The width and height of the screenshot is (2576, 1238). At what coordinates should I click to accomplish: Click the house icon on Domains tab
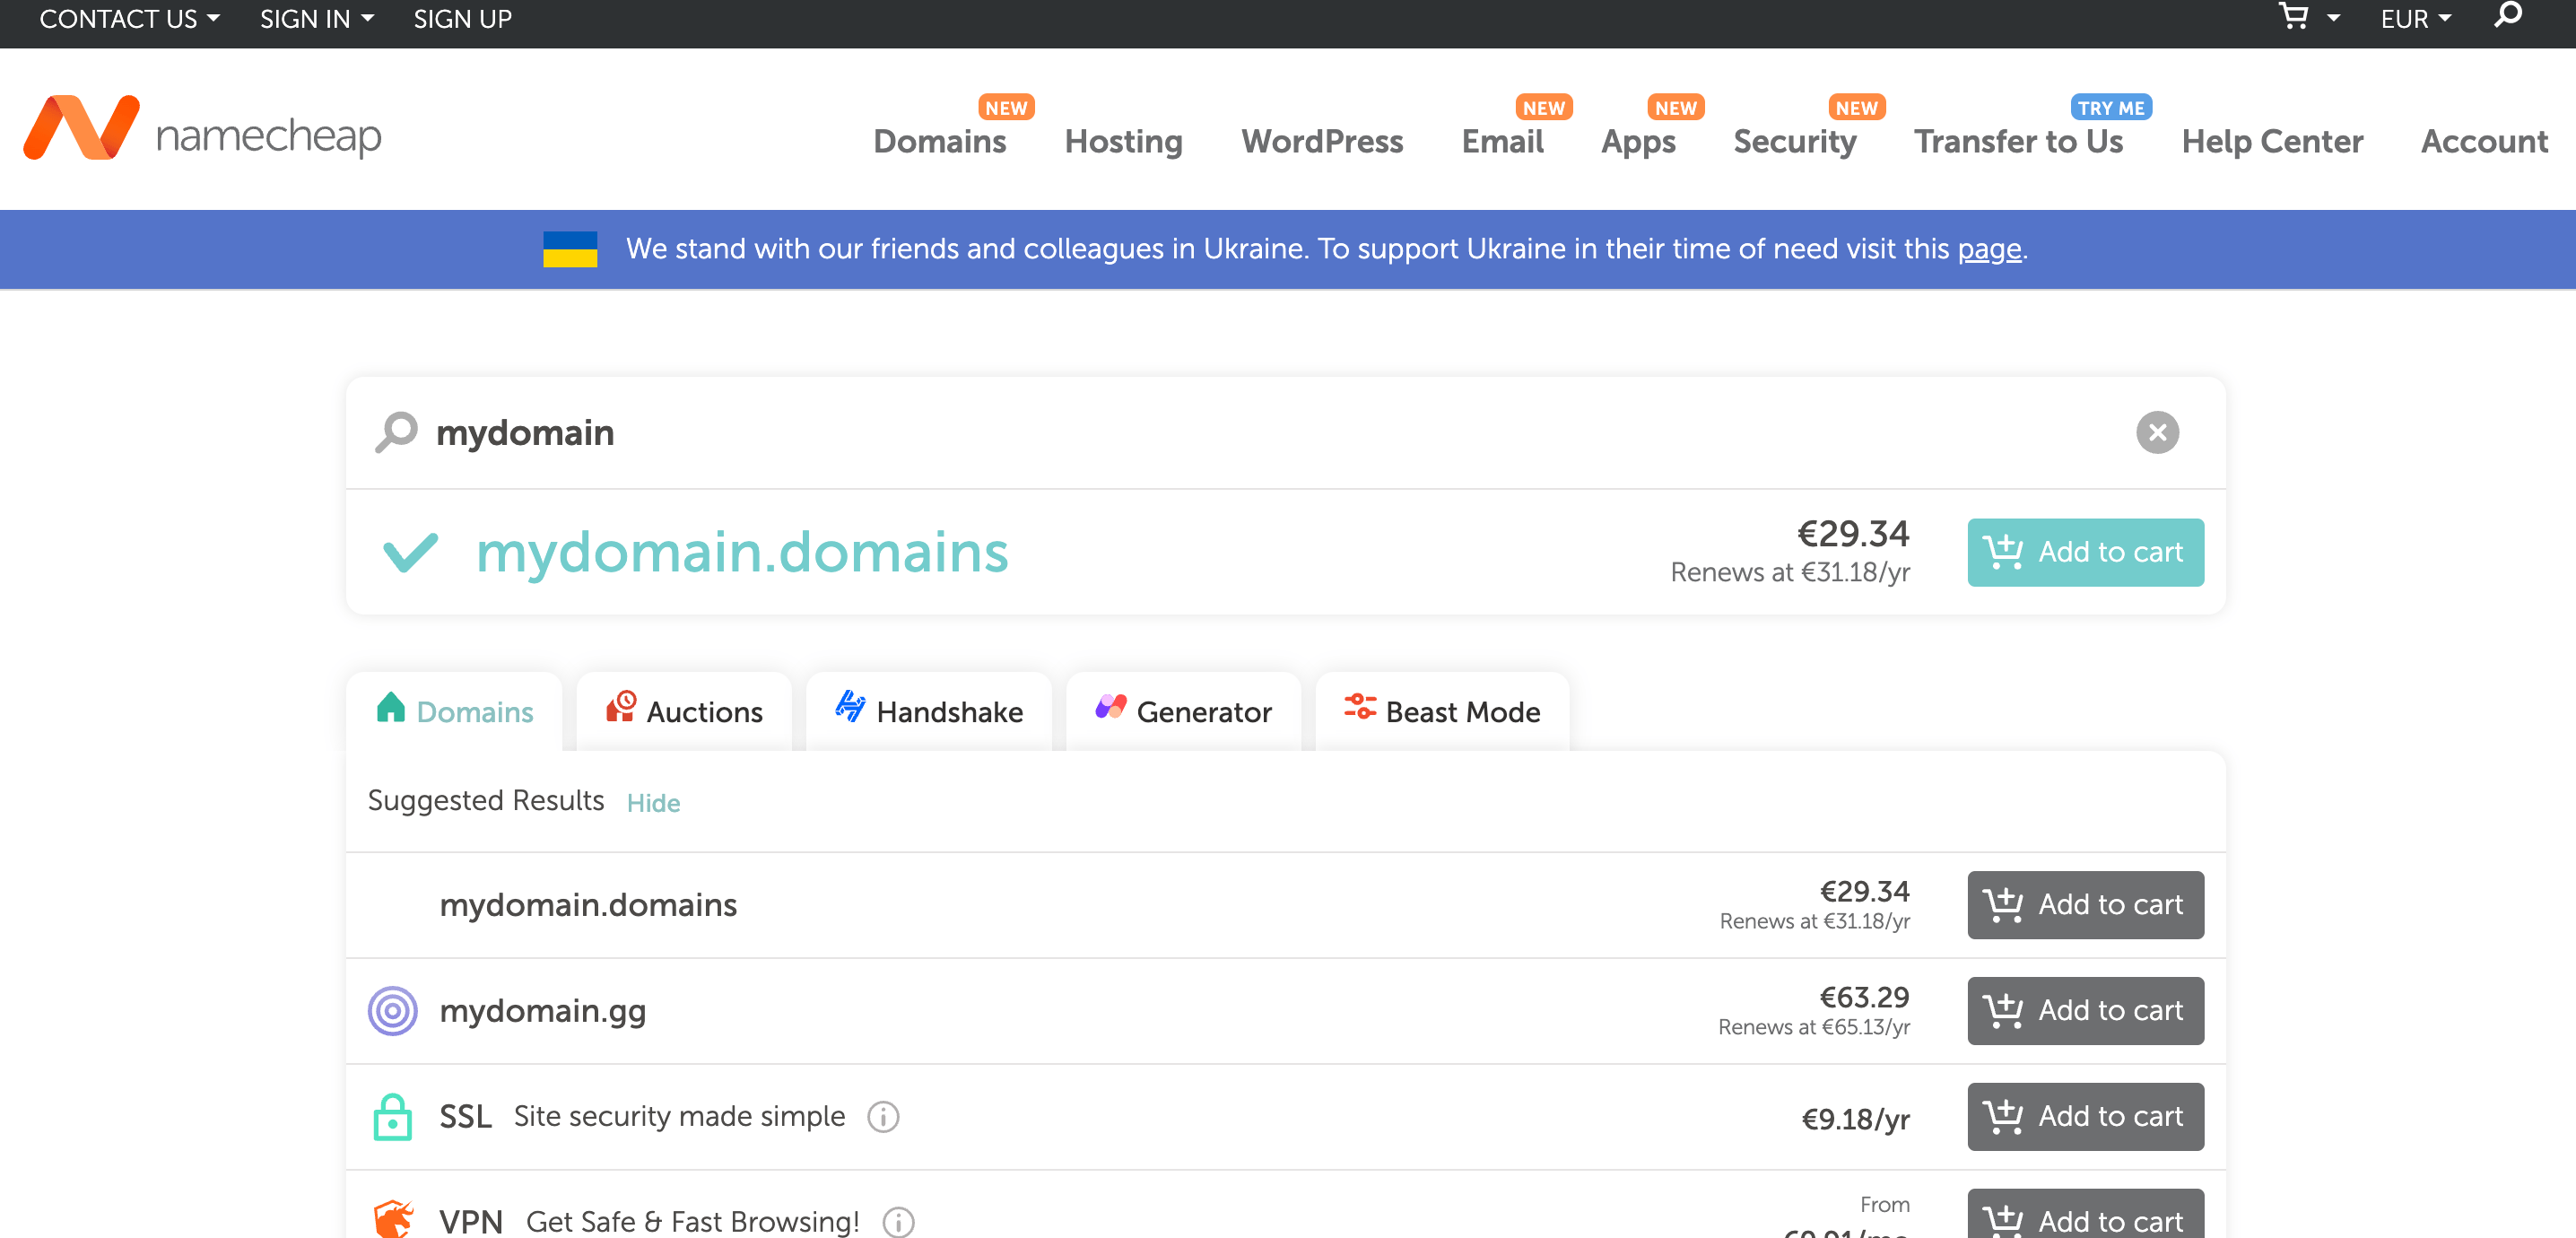tap(391, 707)
